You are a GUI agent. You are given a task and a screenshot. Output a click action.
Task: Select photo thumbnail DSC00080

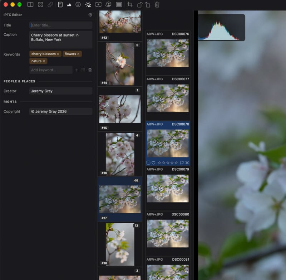168,233
